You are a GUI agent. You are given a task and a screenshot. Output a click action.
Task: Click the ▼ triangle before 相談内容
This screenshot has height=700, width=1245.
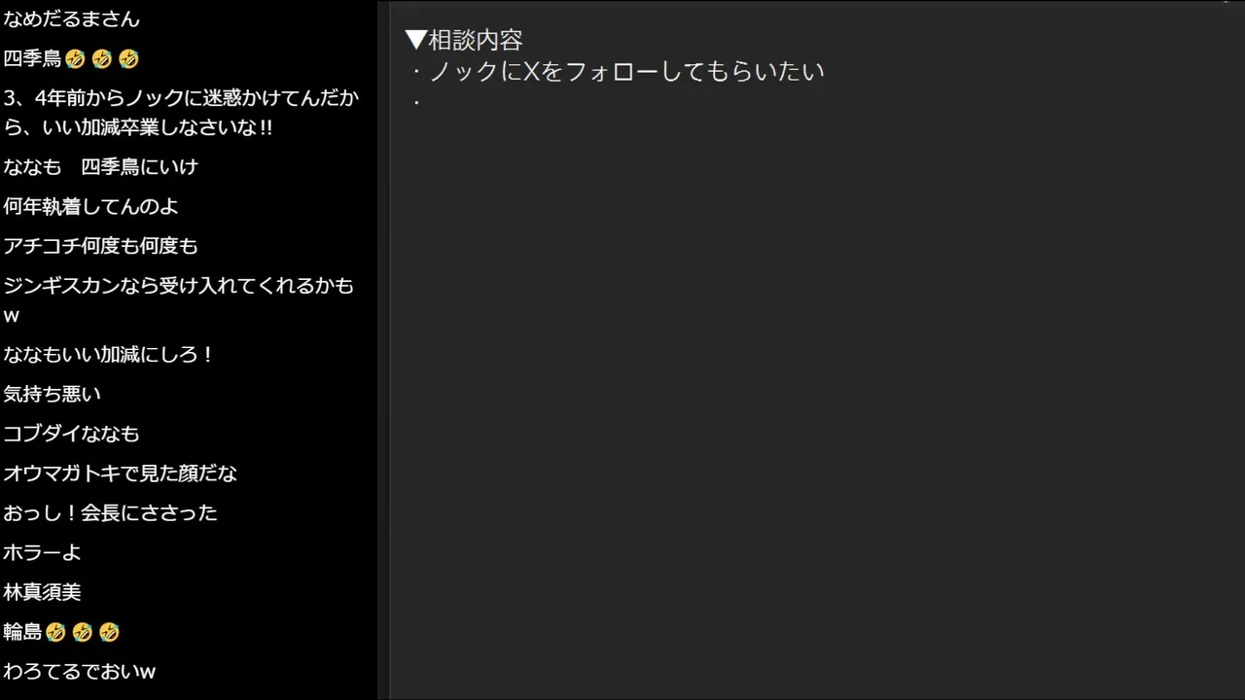(416, 40)
